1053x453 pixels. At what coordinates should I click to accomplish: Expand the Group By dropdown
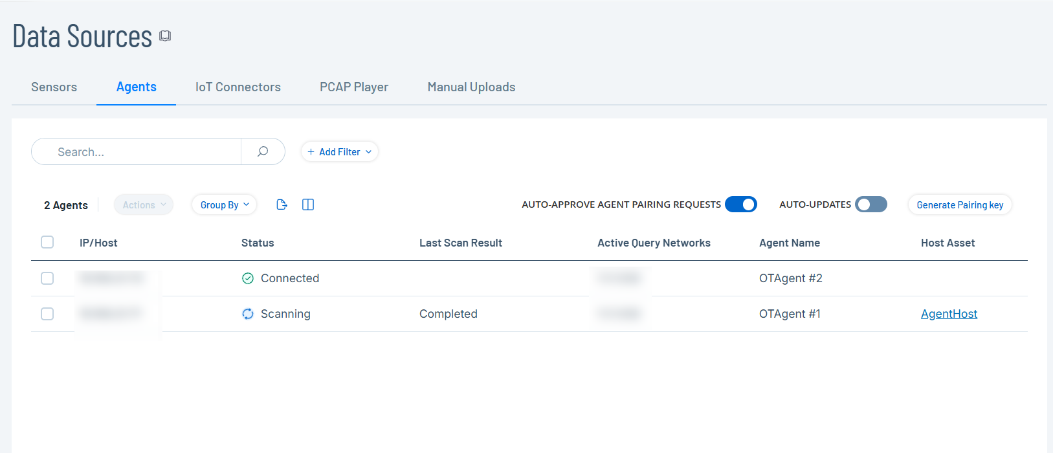pos(224,205)
